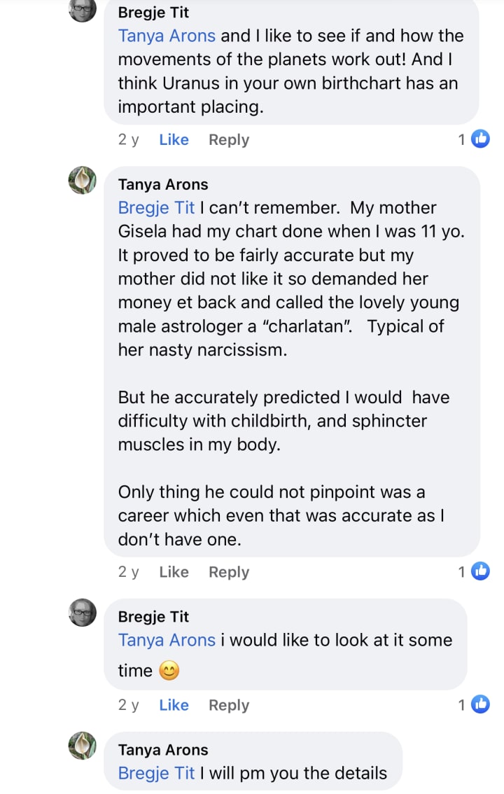Click the thumbs-up reaction icon beside the smiley comment

480,705
